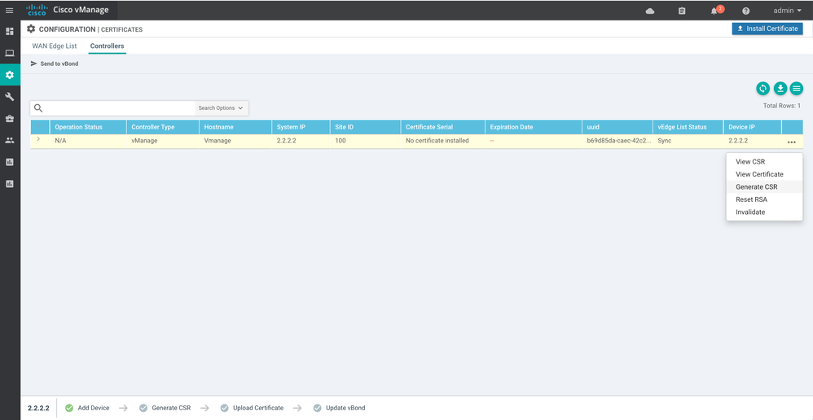Sort by Operation Status column header
This screenshot has width=813, height=420.
(88, 127)
